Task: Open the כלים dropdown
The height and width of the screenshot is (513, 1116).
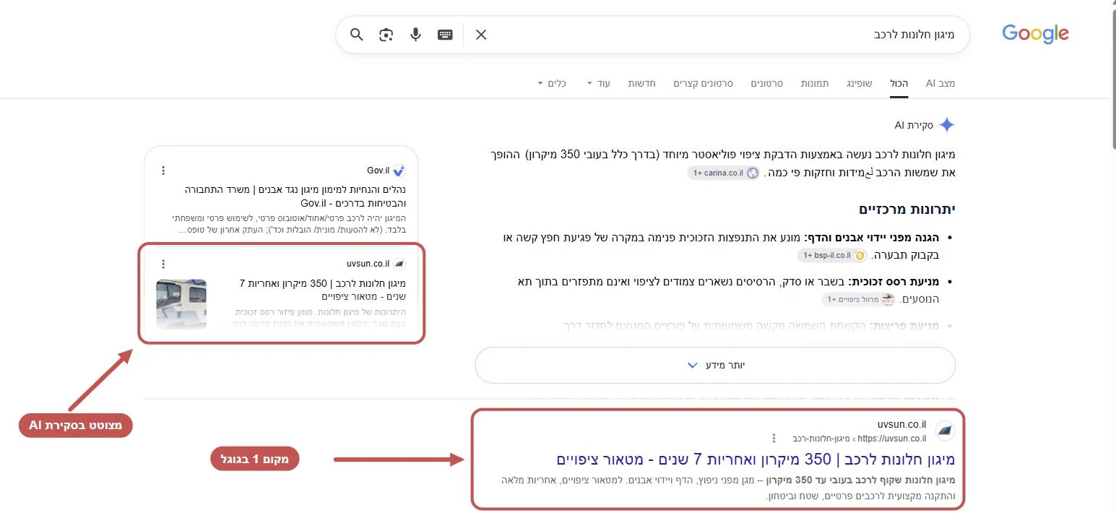Action: coord(552,83)
